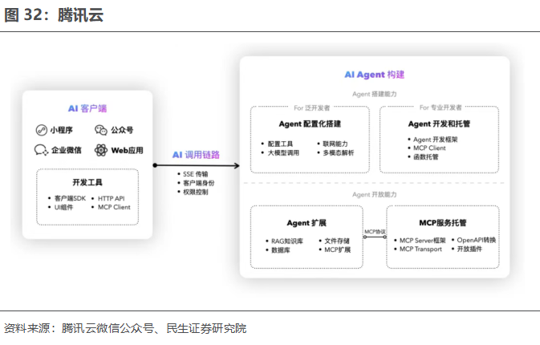Select the Web应用 label

click(x=127, y=151)
